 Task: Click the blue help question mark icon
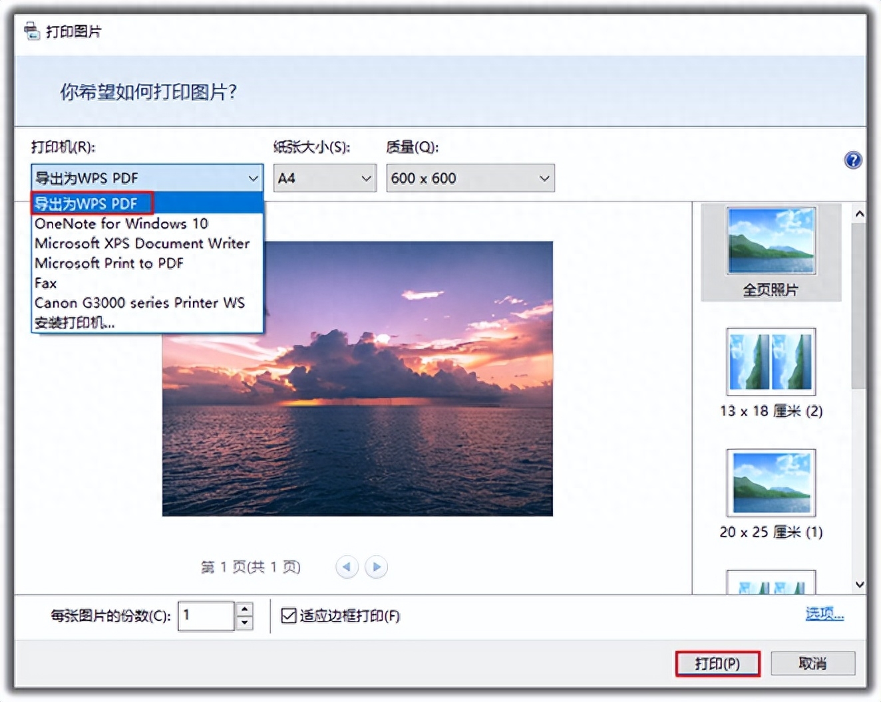(852, 160)
